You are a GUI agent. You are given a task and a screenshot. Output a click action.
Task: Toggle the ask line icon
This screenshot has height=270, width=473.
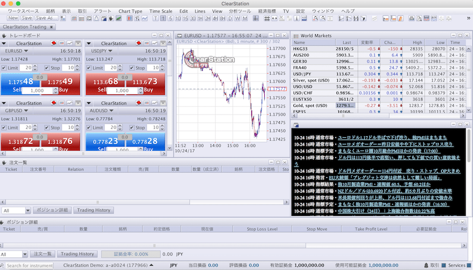point(434,18)
